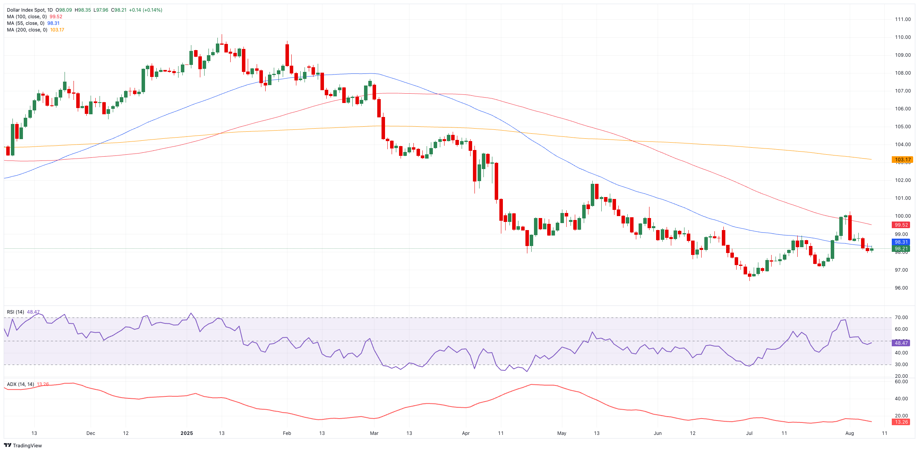Click the Dec label on time axis
919x452 pixels.
tap(91, 433)
